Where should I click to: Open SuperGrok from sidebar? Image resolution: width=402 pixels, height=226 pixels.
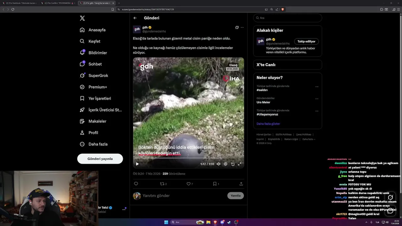(x=94, y=75)
